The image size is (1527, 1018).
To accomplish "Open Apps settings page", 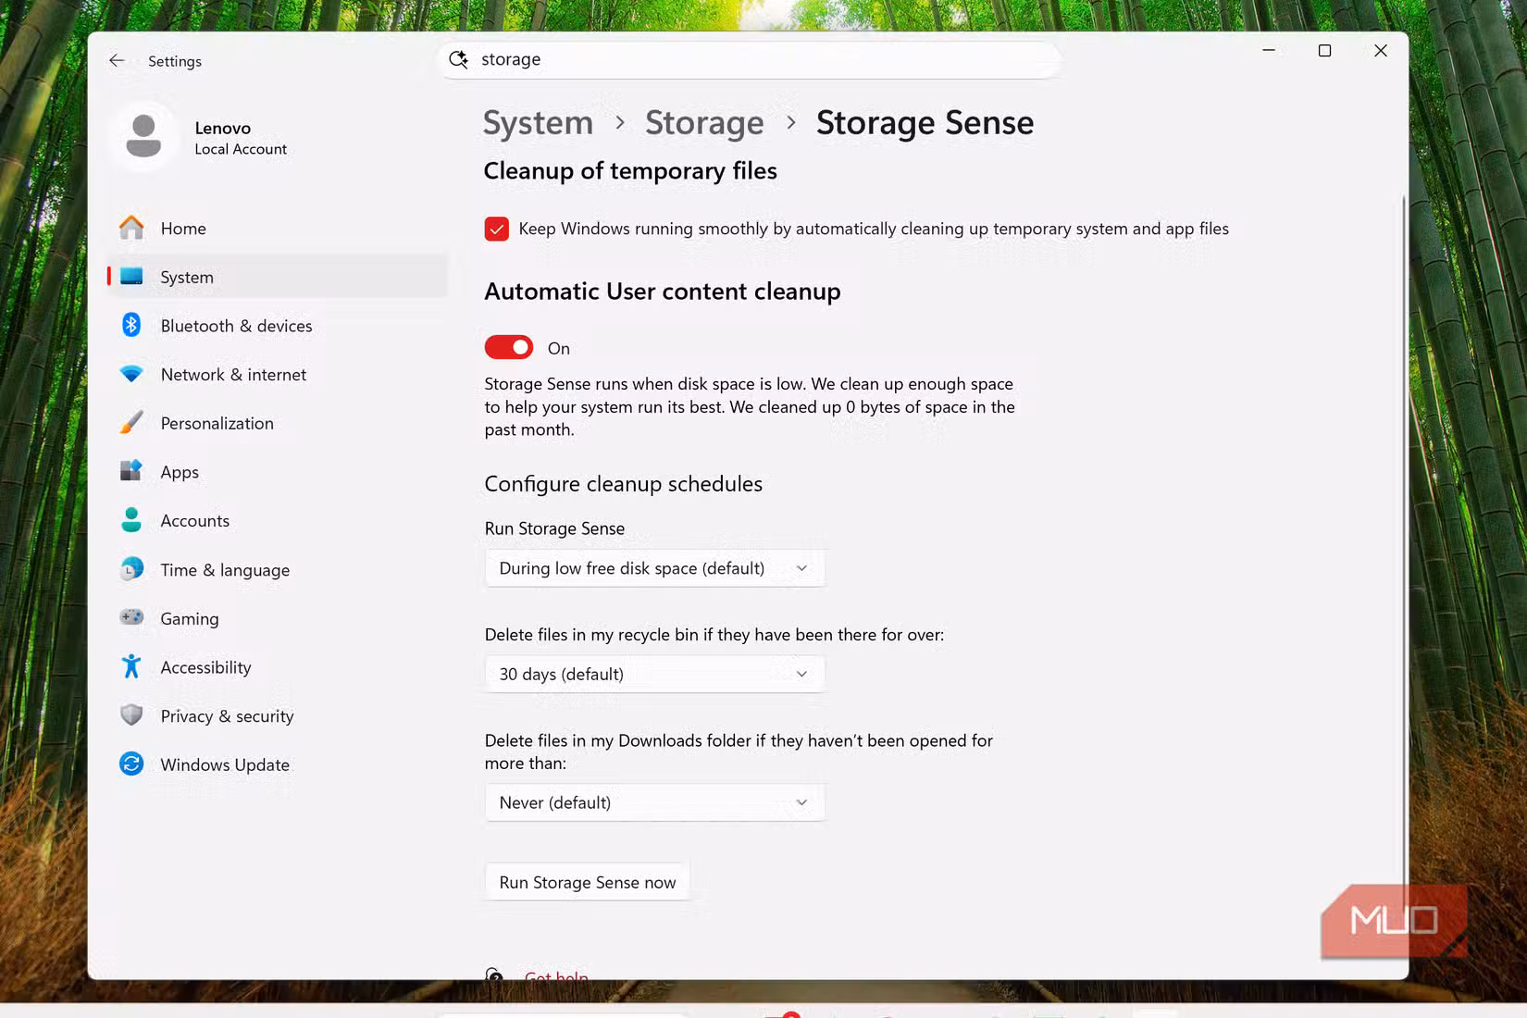I will (278, 472).
